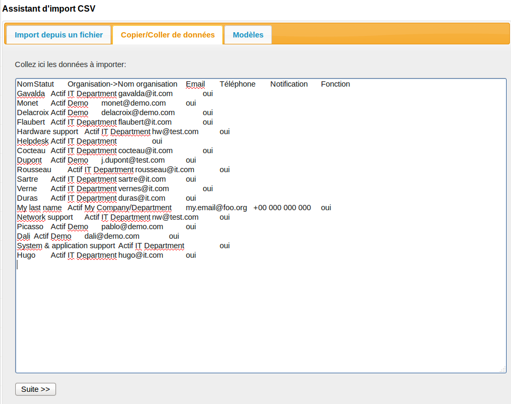Place cursor on 'My Company/Department' text
The image size is (511, 404).
pyautogui.click(x=128, y=208)
